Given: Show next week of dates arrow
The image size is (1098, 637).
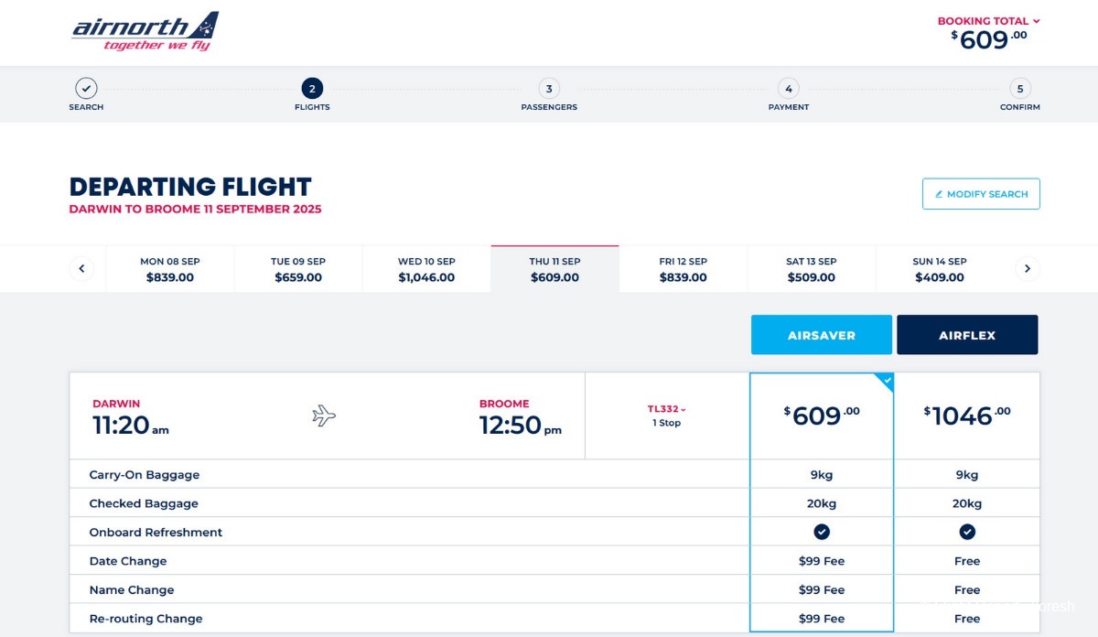Looking at the screenshot, I should 1027,269.
